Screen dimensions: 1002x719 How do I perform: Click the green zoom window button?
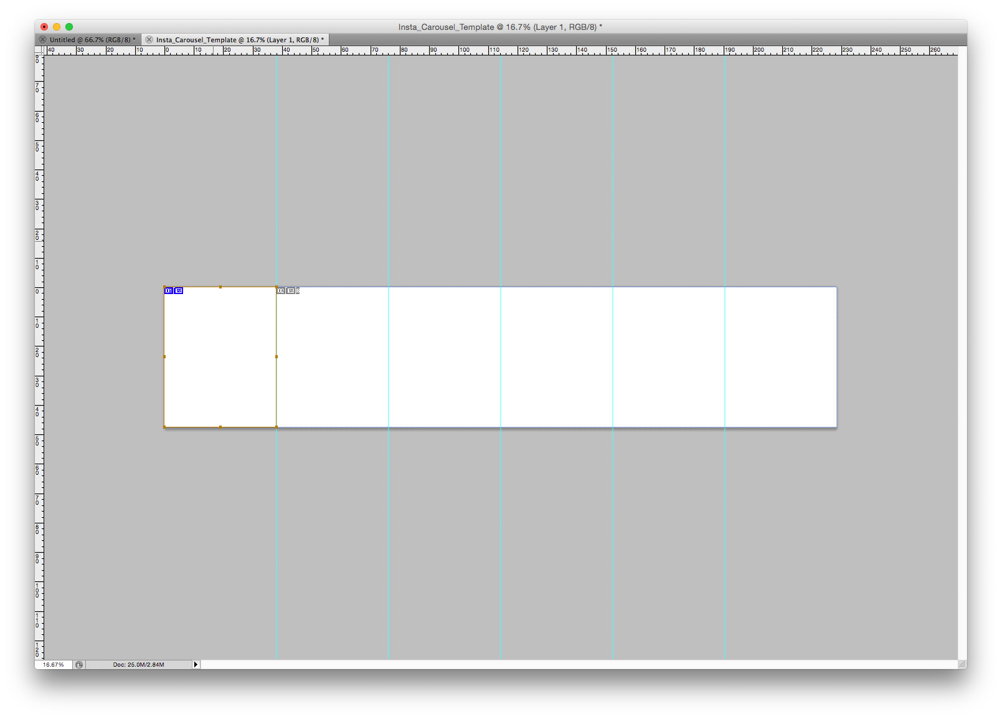[69, 27]
